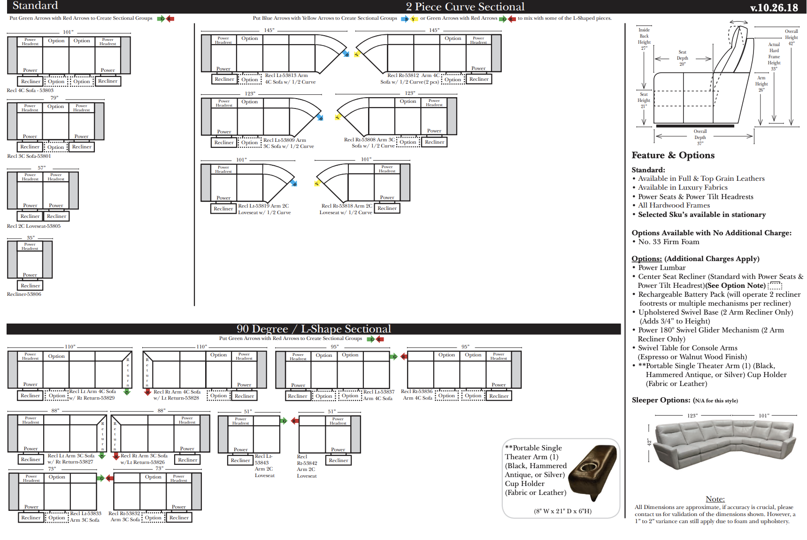Select Recliner box under Recliner-53806 chair

click(31, 285)
